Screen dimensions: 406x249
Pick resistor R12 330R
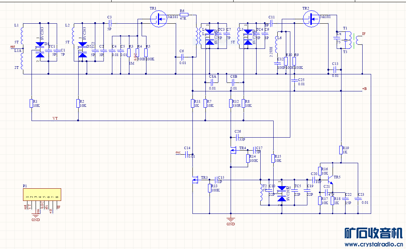coord(231,103)
